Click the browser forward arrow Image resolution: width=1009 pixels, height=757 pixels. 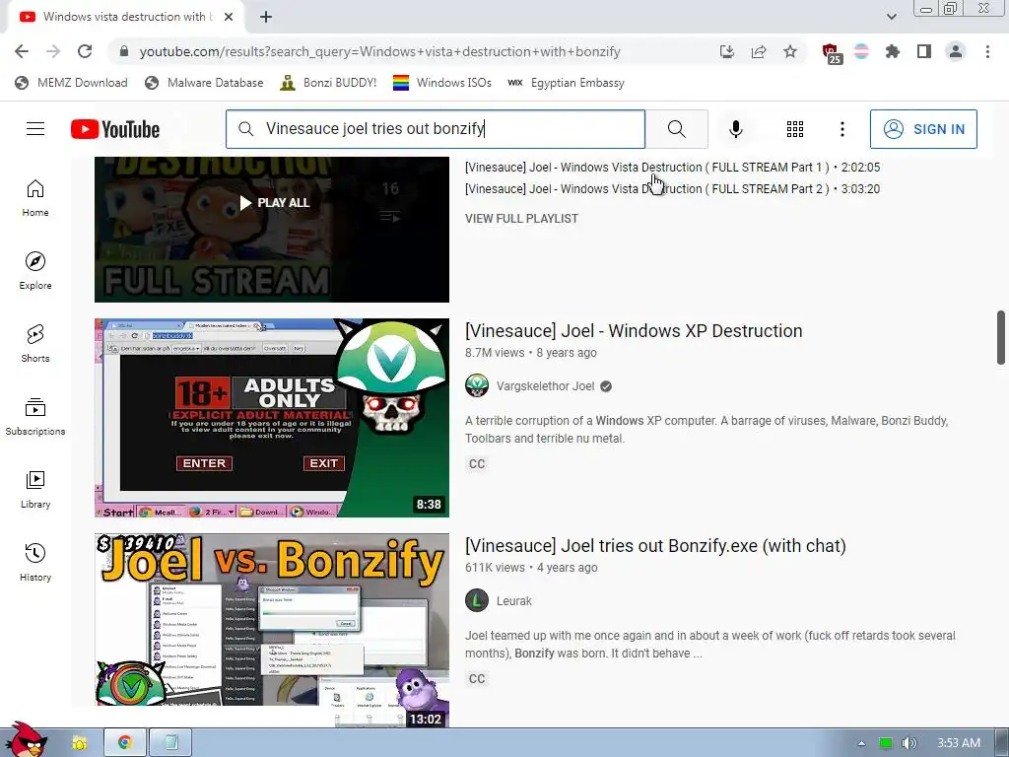click(53, 51)
